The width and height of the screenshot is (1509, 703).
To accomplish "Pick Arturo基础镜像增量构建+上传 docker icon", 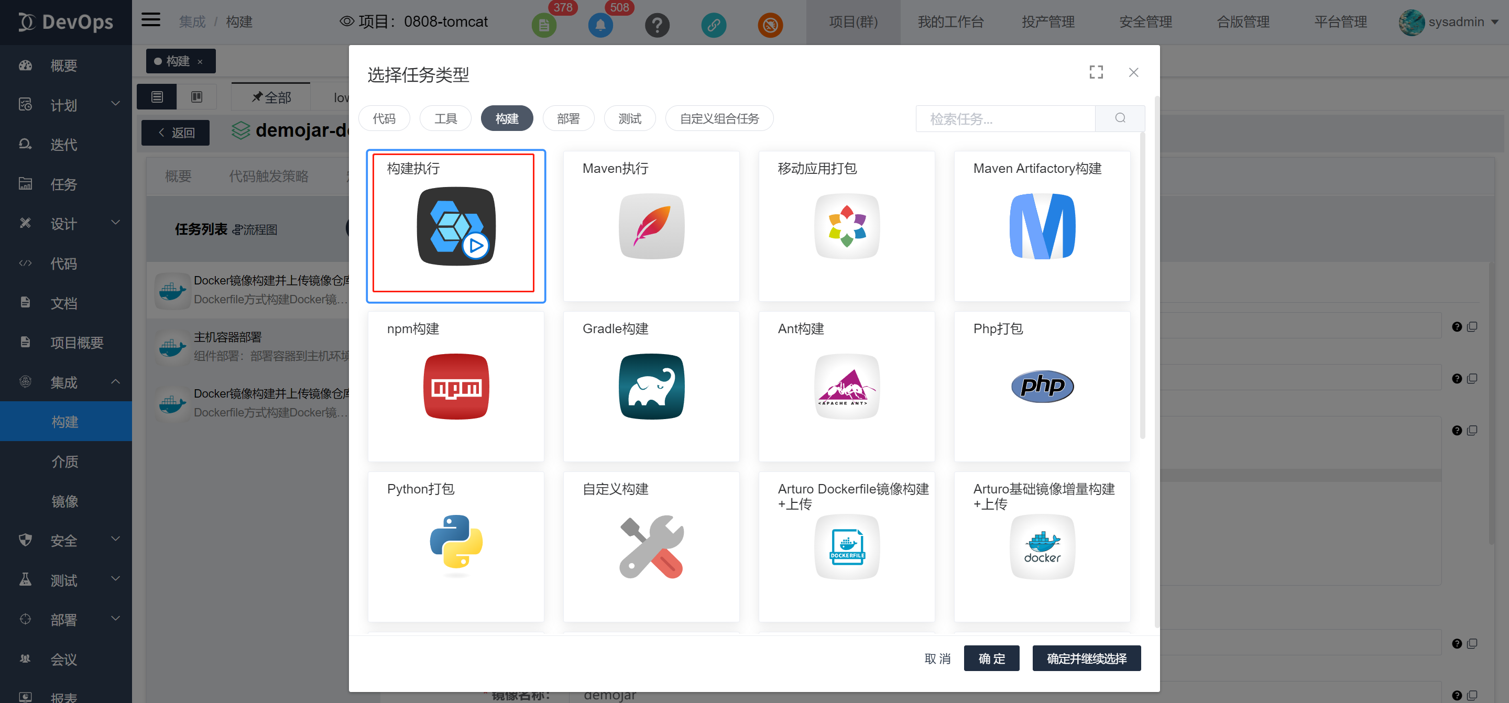I will pyautogui.click(x=1042, y=546).
